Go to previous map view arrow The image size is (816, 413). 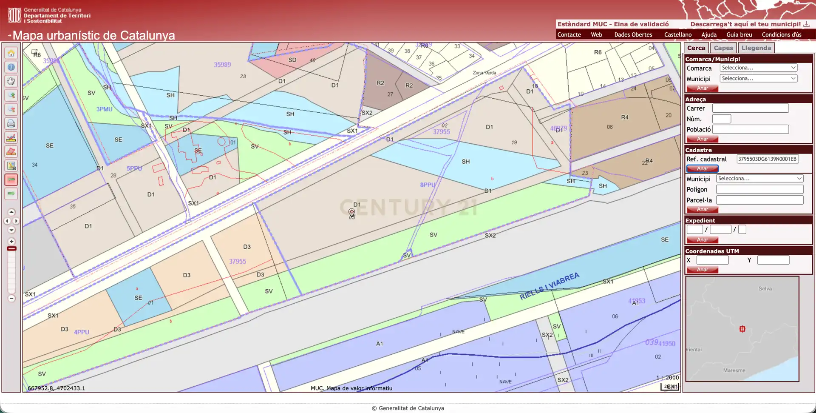coord(11,179)
